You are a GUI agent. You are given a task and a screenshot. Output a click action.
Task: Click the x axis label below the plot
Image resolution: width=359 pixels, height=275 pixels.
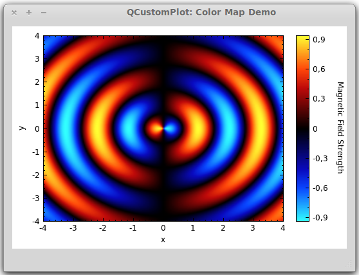163,240
